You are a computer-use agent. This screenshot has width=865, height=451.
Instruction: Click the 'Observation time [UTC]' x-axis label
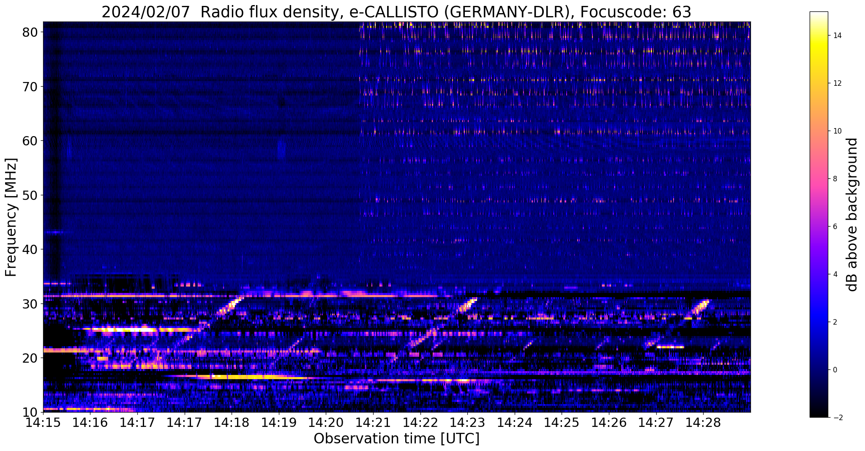coord(396,439)
